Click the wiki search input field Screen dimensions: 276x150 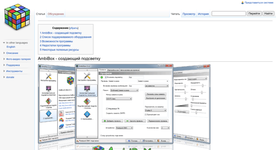228,13
